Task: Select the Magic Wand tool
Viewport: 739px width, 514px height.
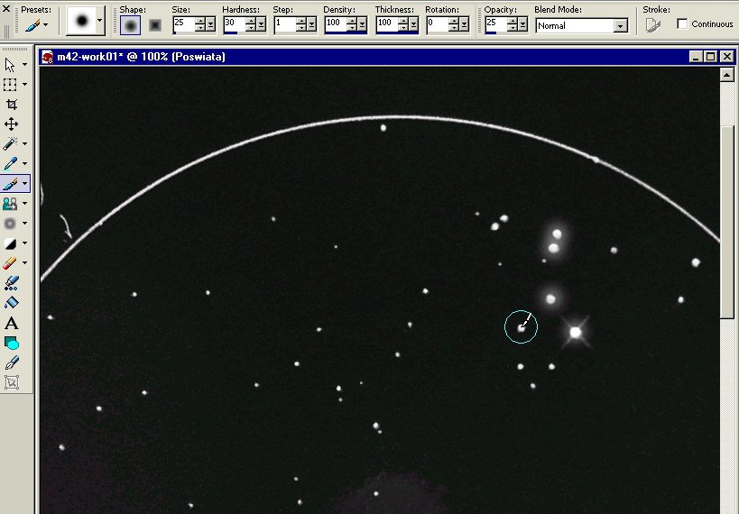Action: pos(10,143)
